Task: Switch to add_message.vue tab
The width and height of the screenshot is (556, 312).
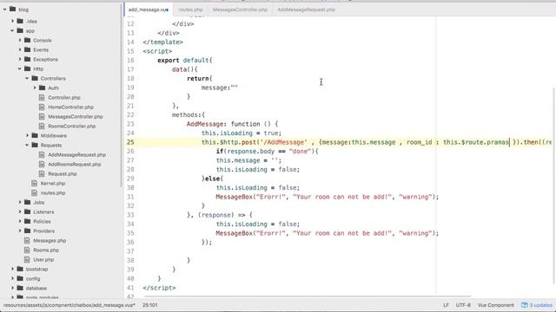Action: 149,10
